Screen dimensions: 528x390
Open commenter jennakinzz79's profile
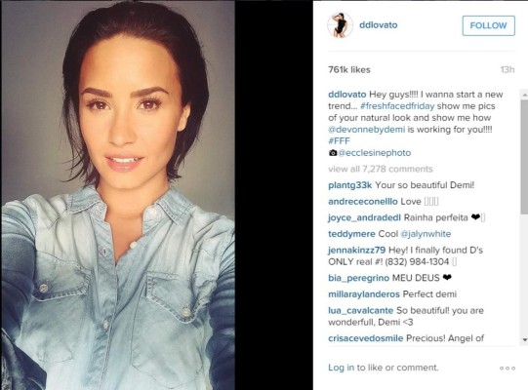pos(356,251)
